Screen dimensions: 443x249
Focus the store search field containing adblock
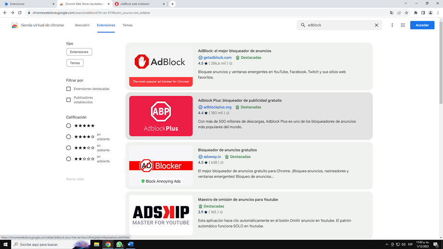coord(339,25)
